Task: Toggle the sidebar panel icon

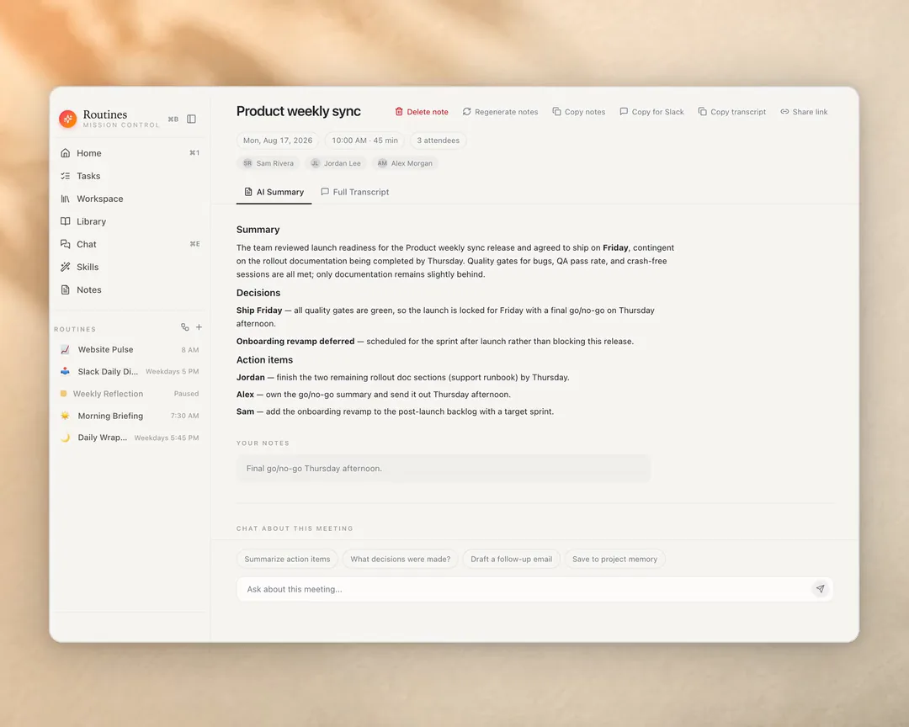Action: [191, 119]
